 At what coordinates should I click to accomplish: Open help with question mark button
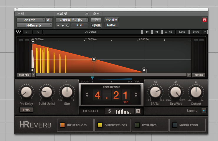[x=205, y=32]
